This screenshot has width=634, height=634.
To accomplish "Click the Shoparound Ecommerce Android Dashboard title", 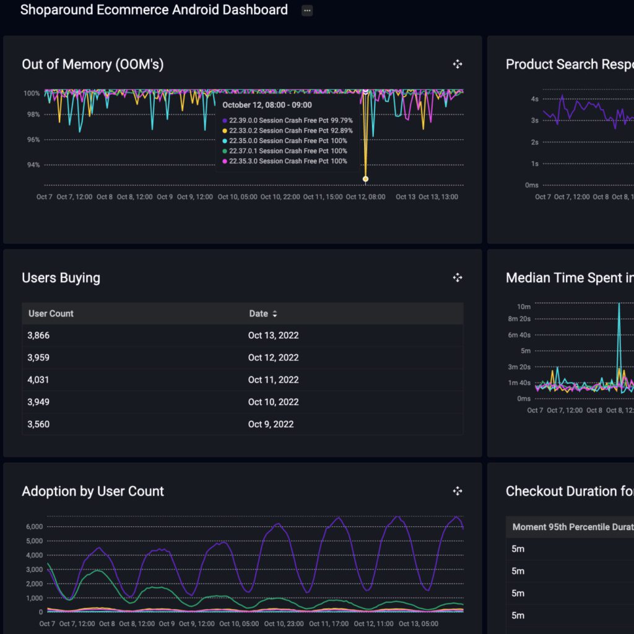I will point(154,10).
